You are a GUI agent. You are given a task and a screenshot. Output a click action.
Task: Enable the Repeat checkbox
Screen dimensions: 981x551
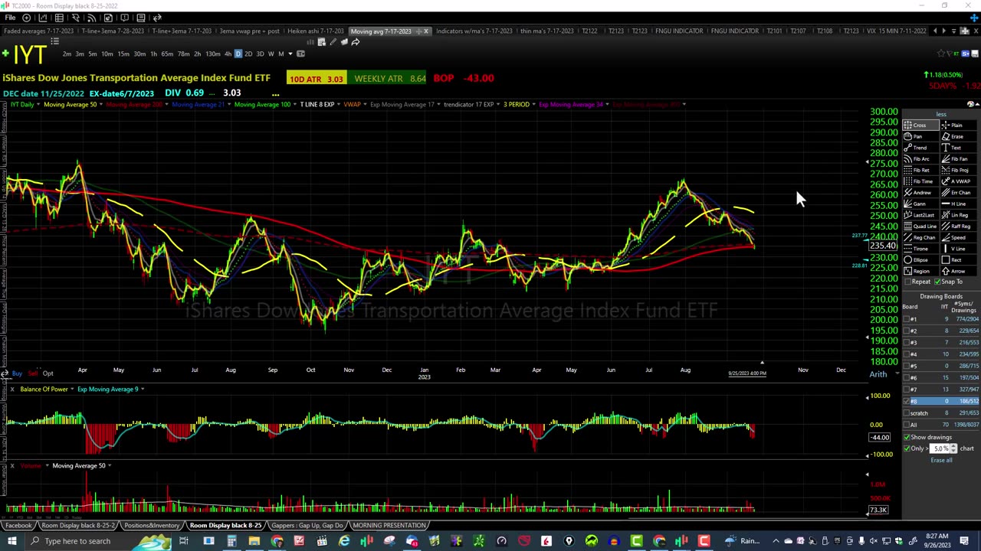coord(907,282)
